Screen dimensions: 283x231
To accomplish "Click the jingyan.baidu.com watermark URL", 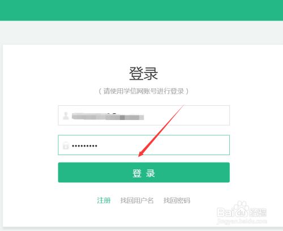I will pos(242,221).
